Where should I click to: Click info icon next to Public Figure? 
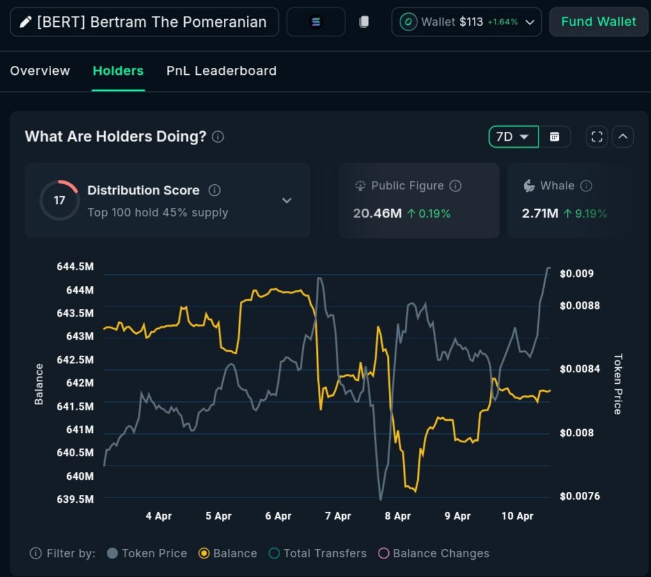point(455,186)
